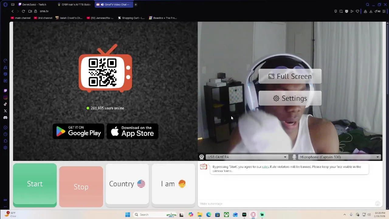
Task: Open Twitch from Opera sidebar
Action: click(5, 91)
